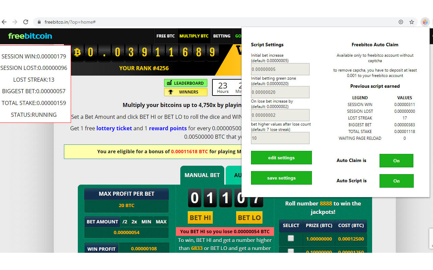This screenshot has height=270, width=433.
Task: Open the BETTING menu item
Action: click(222, 36)
